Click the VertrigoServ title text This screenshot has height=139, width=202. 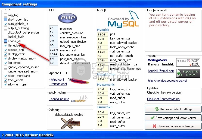157,60
